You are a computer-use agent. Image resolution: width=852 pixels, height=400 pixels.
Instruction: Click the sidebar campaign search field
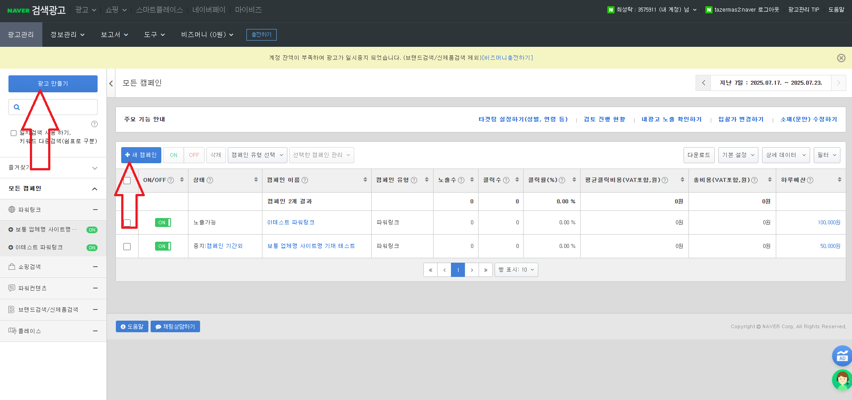(53, 107)
